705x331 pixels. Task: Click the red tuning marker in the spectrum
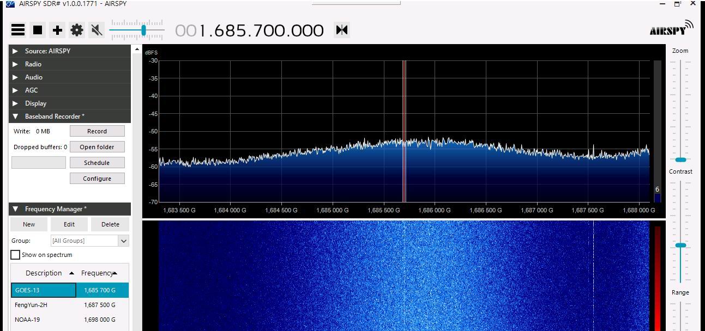[405, 131]
